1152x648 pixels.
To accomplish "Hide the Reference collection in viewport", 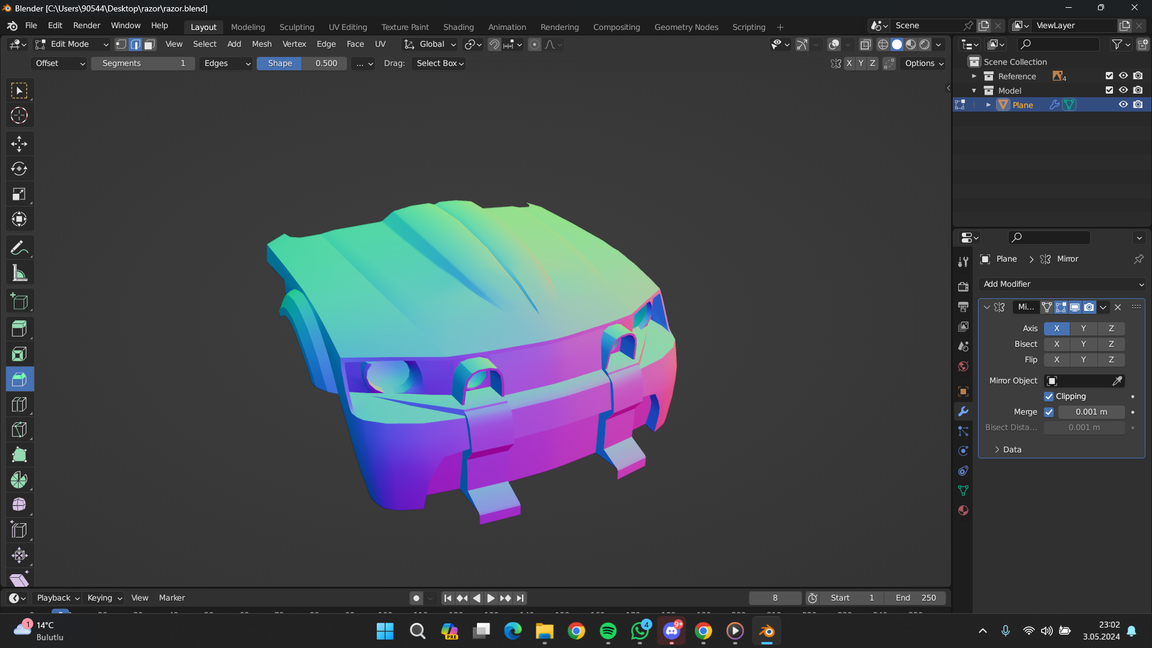I will coord(1123,76).
